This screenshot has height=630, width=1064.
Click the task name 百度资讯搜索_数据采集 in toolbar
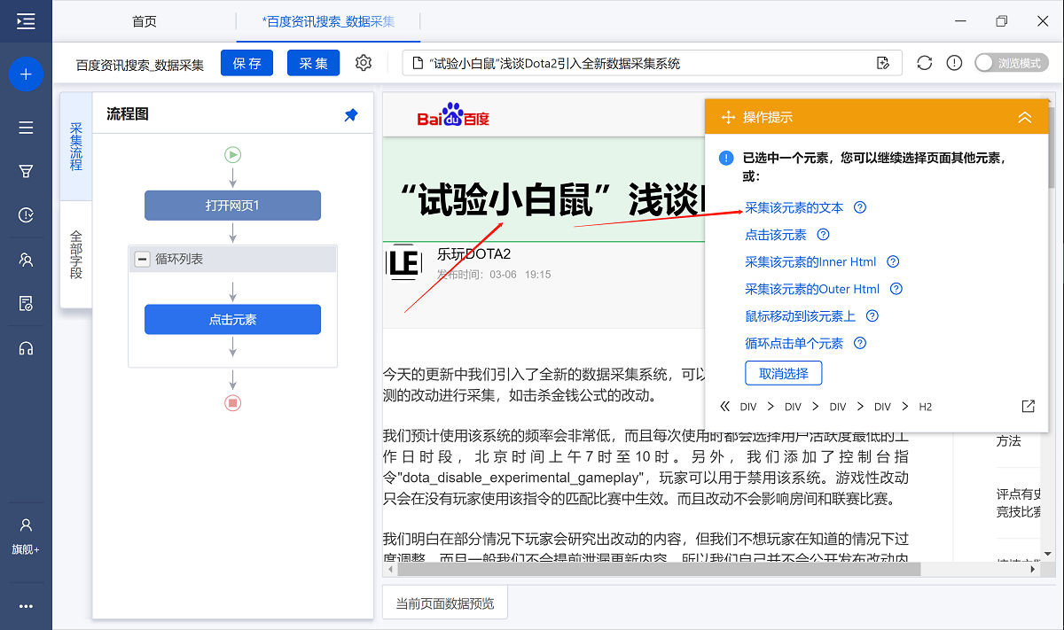tap(140, 64)
